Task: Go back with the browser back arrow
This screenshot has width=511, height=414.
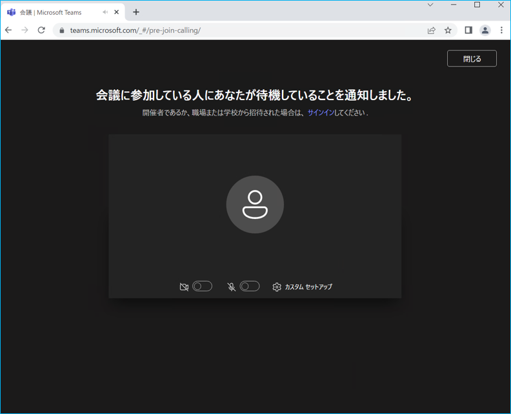Action: click(x=8, y=30)
